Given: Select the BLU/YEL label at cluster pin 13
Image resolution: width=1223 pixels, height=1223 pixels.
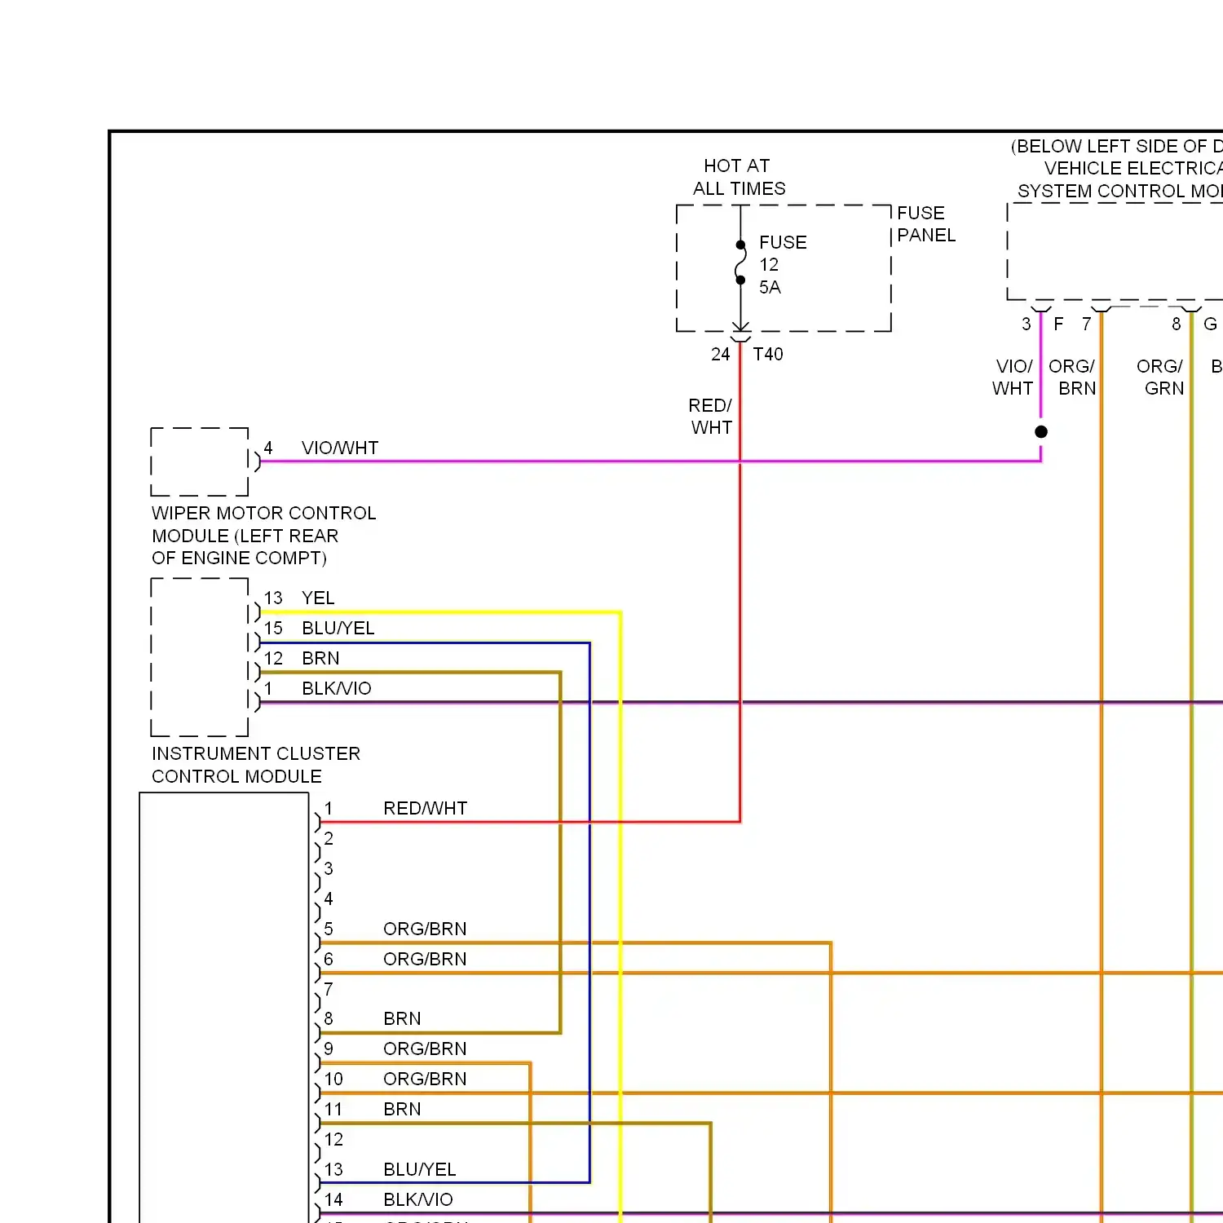Looking at the screenshot, I should (x=420, y=1170).
